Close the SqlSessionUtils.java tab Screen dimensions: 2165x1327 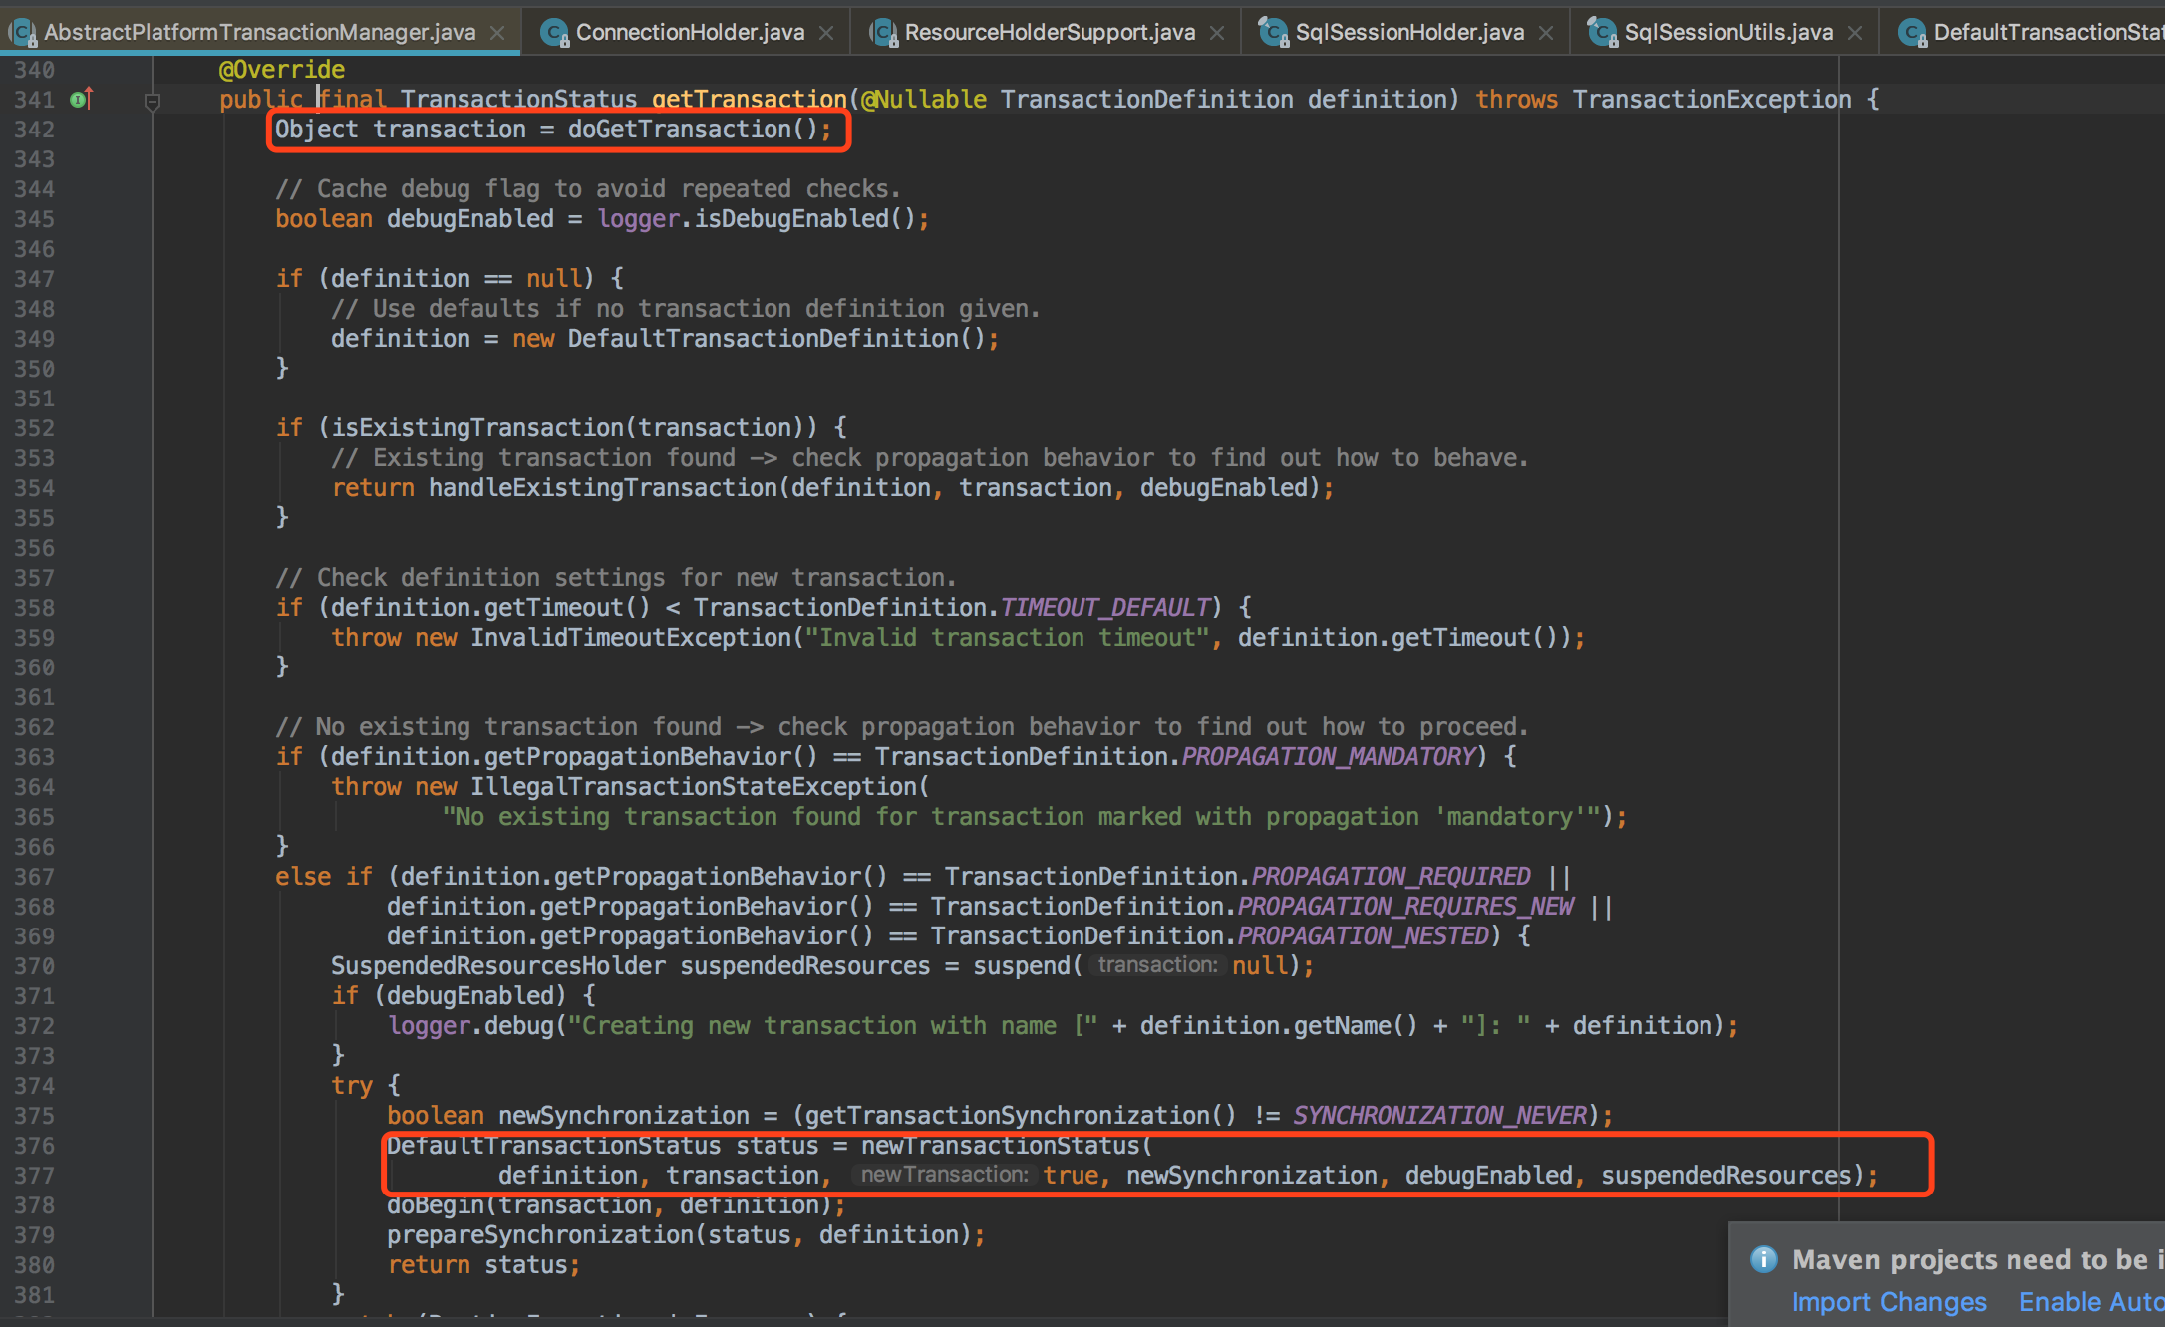click(1855, 33)
